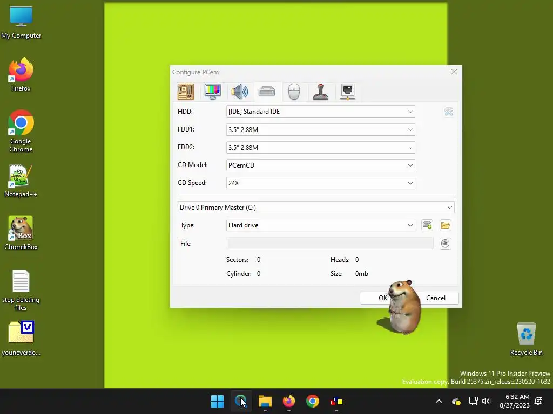Click the File path field
The height and width of the screenshot is (414, 553).
point(330,244)
